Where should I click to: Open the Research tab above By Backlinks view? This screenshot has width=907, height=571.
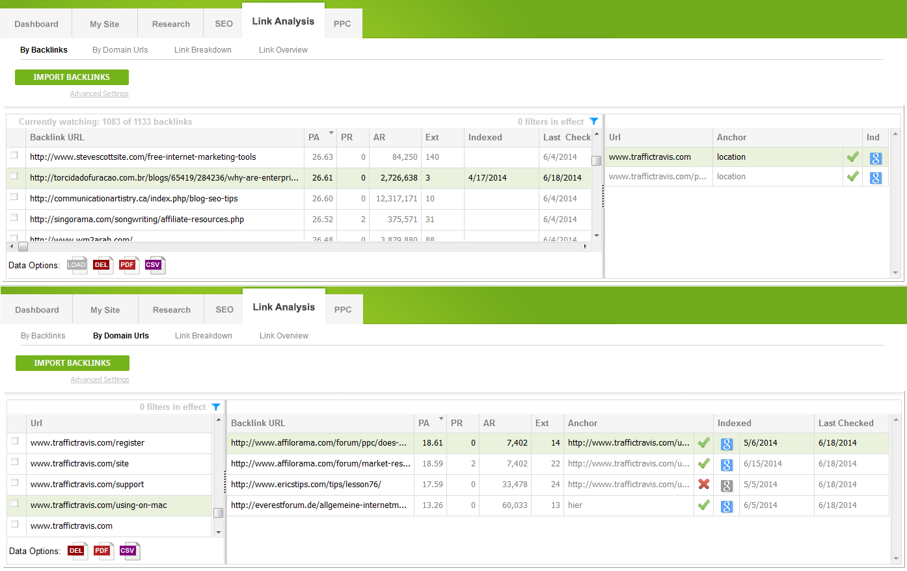click(171, 24)
